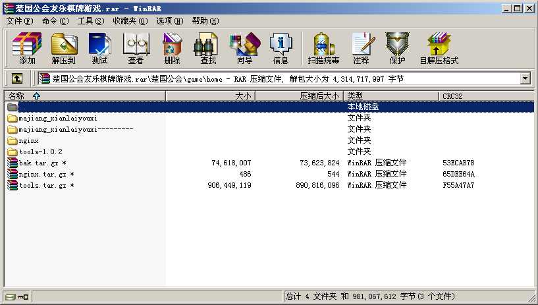The height and width of the screenshot is (305, 538).
Task: Click type cell of tools.tar.gz row
Action: click(377, 185)
